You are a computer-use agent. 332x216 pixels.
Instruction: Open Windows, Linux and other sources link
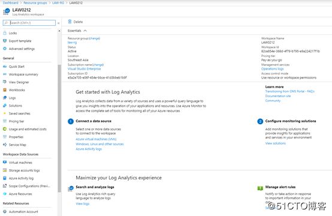99,144
